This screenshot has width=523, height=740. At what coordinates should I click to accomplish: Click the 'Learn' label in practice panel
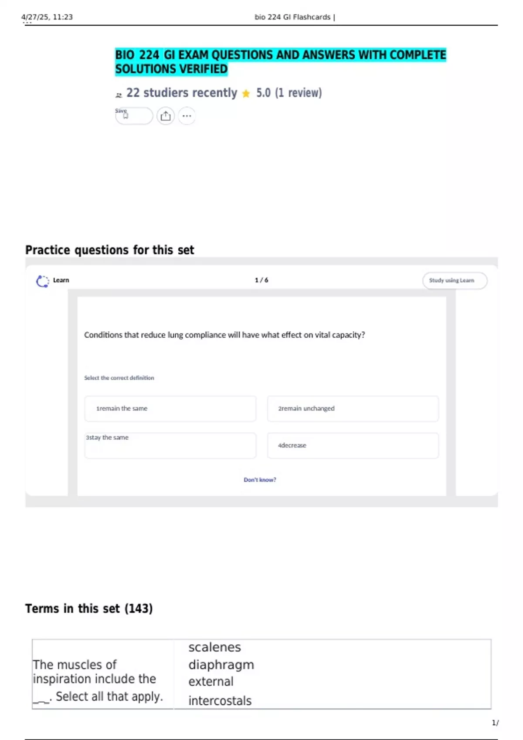click(61, 280)
